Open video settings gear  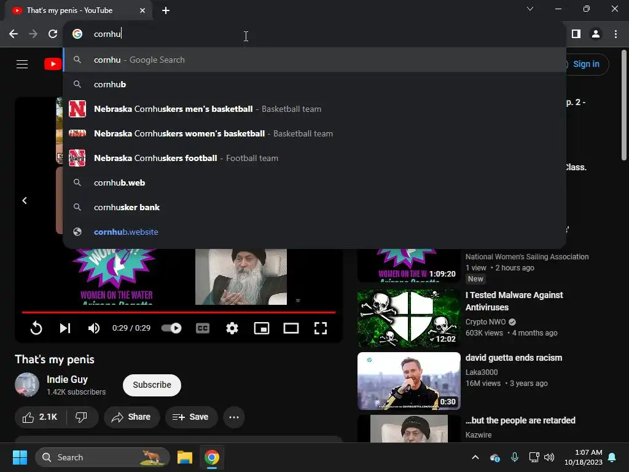click(x=232, y=328)
